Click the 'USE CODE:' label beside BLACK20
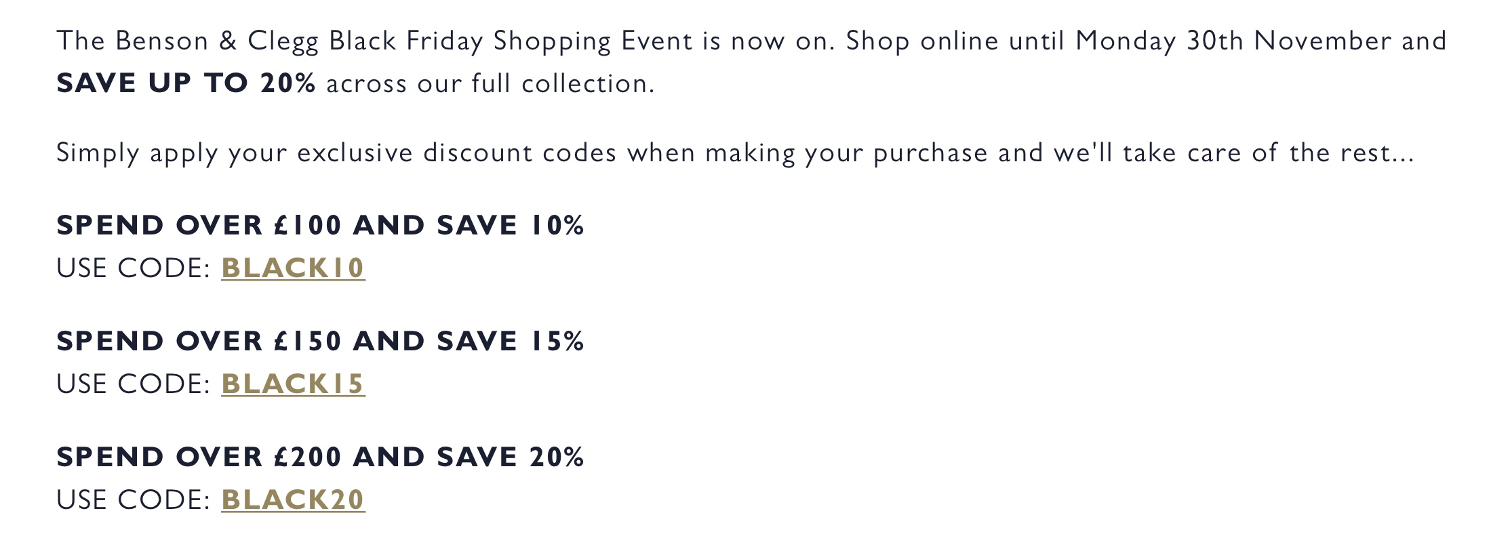The width and height of the screenshot is (1489, 534). coord(134,500)
